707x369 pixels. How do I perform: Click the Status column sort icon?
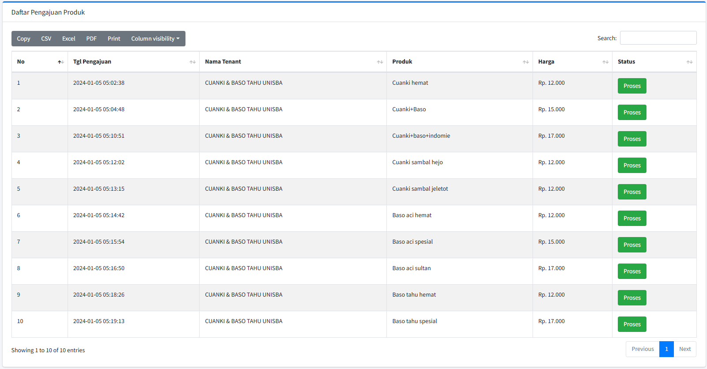click(x=689, y=62)
